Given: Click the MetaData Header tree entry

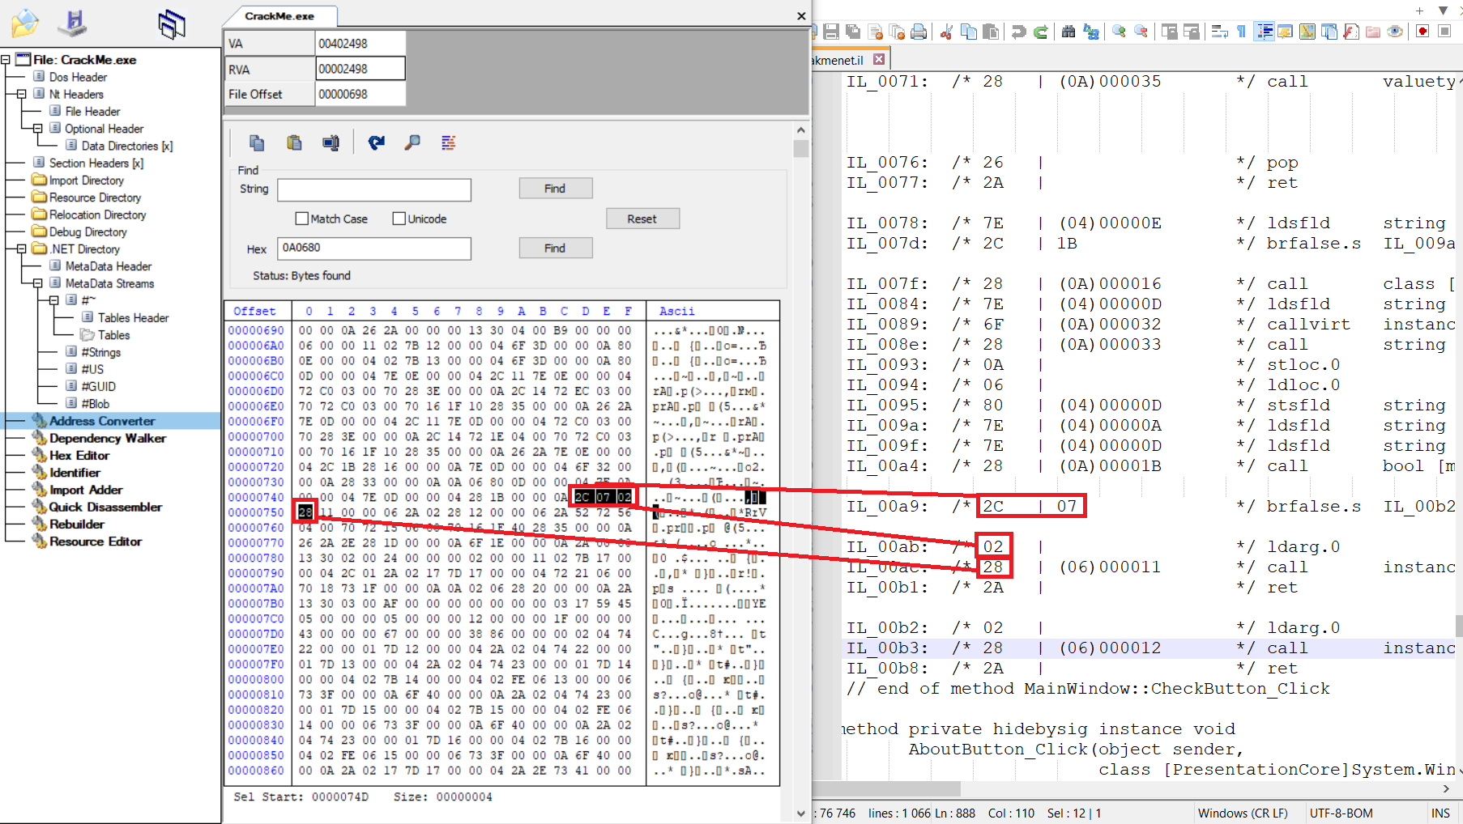Looking at the screenshot, I should click(109, 266).
